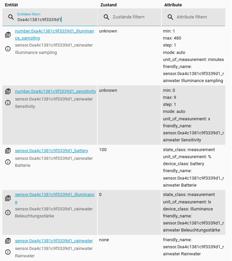Open info for the Illuminance sampling entity

tap(8, 49)
